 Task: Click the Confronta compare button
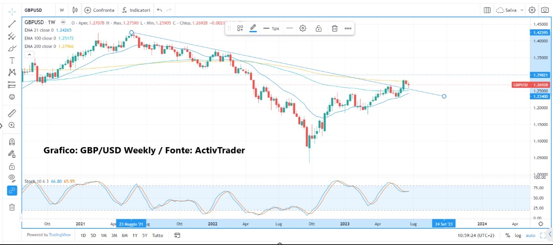100,10
